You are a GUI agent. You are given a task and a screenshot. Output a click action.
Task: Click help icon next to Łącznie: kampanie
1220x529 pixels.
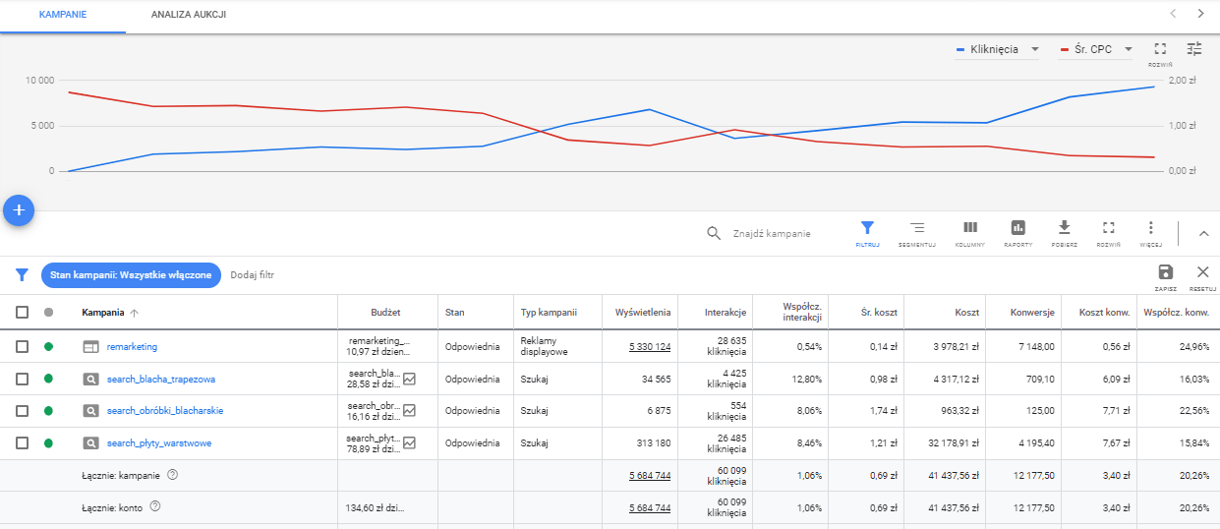(x=172, y=475)
